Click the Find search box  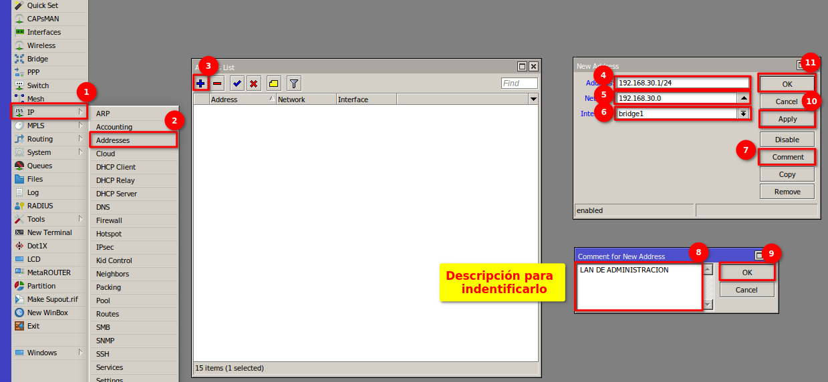coord(519,83)
